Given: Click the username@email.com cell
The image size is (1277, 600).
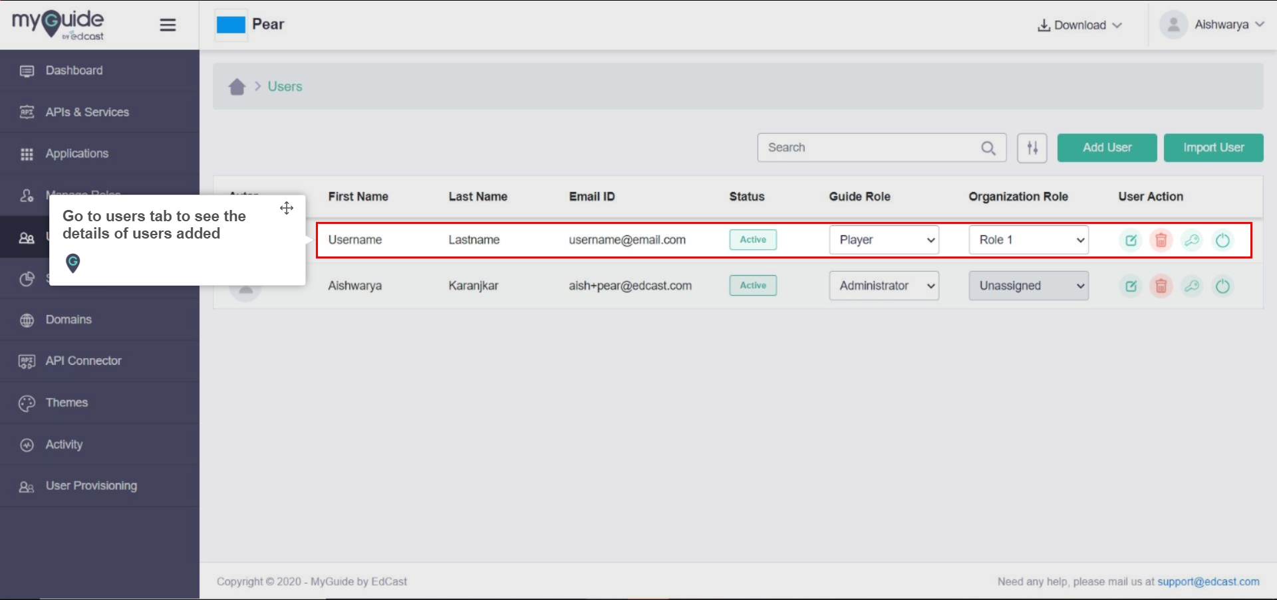Looking at the screenshot, I should pyautogui.click(x=627, y=240).
